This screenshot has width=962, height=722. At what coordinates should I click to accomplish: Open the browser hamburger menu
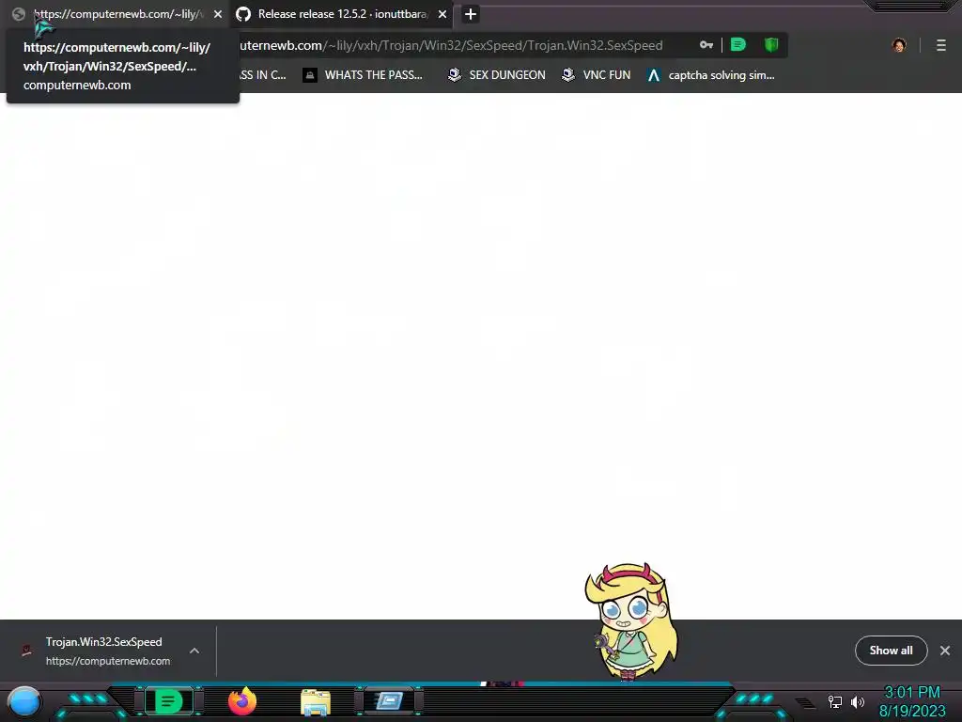(941, 45)
